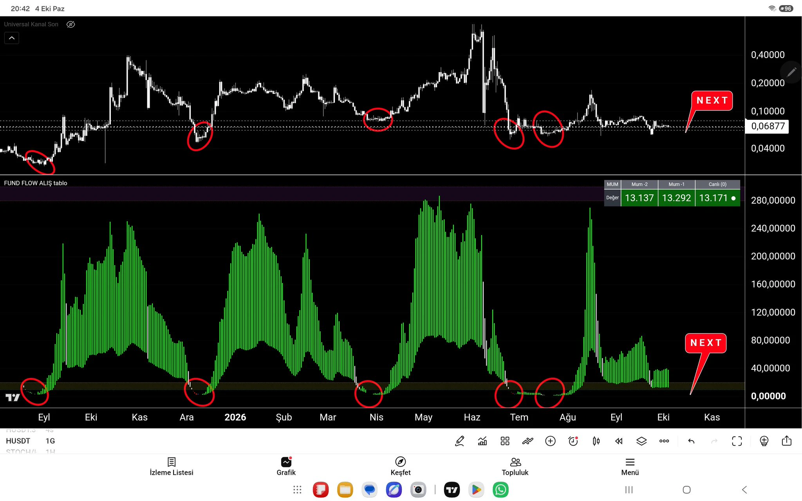Open the Play Store from taskbar
This screenshot has height=501, width=802.
click(x=476, y=490)
